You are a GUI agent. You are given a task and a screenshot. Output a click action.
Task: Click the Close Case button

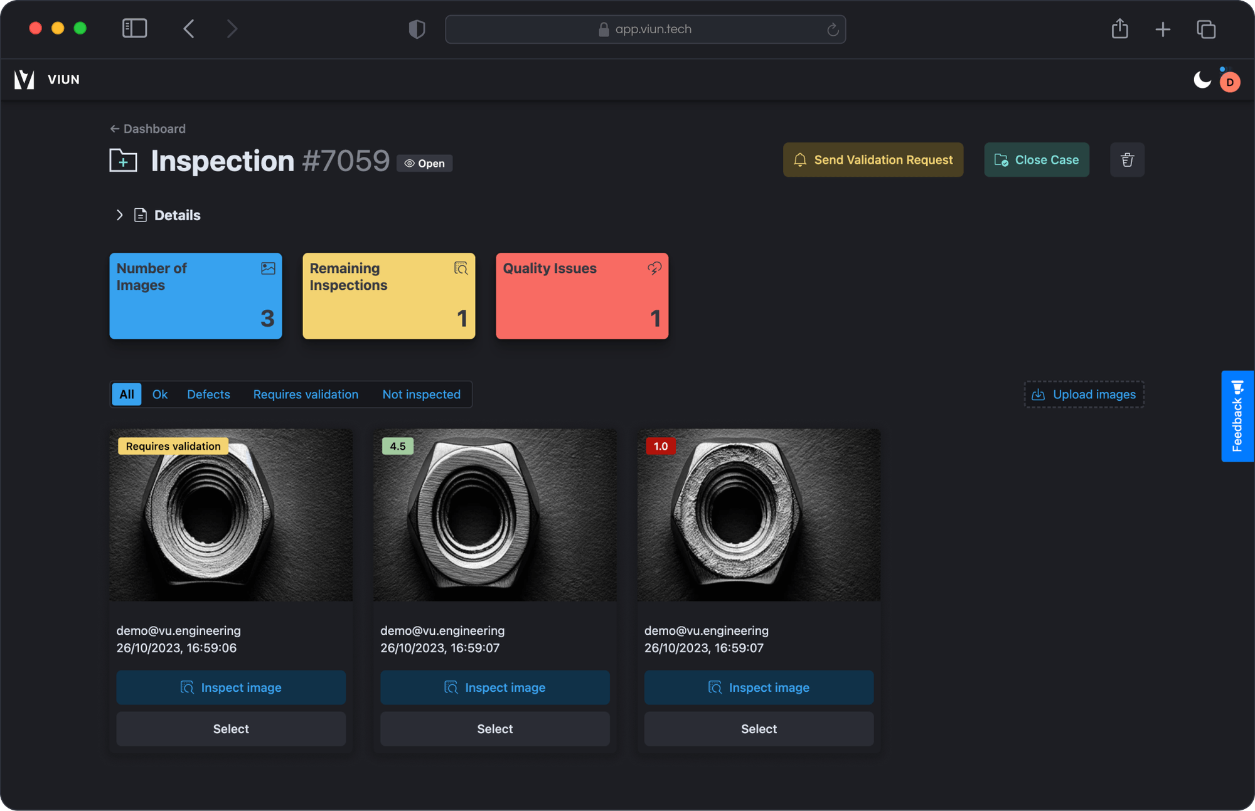coord(1036,160)
